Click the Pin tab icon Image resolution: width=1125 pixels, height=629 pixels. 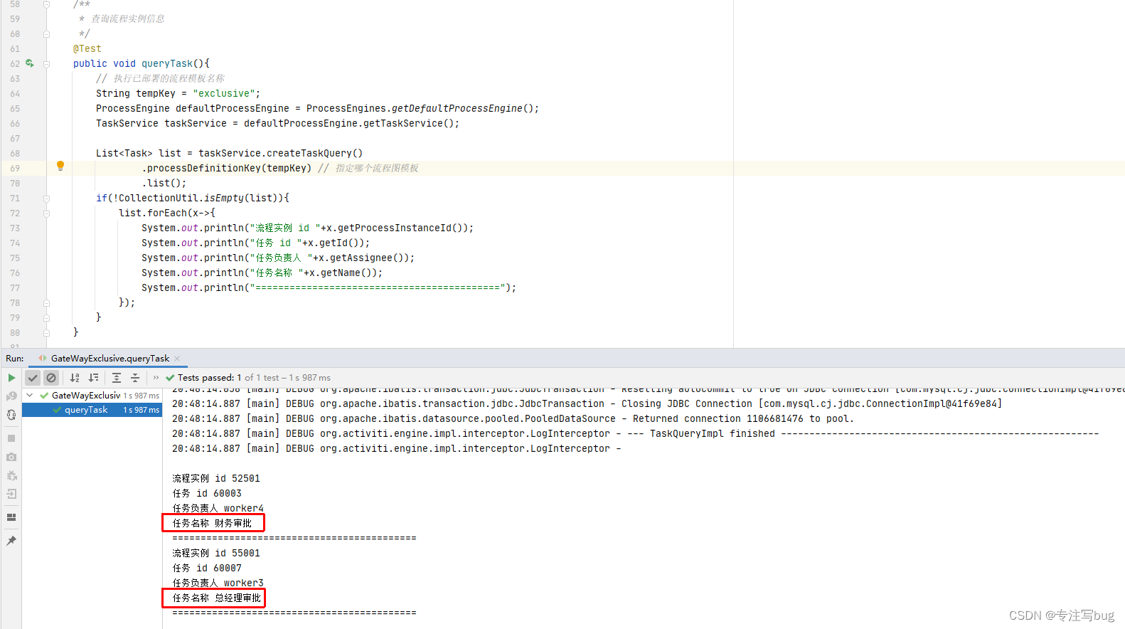11,541
